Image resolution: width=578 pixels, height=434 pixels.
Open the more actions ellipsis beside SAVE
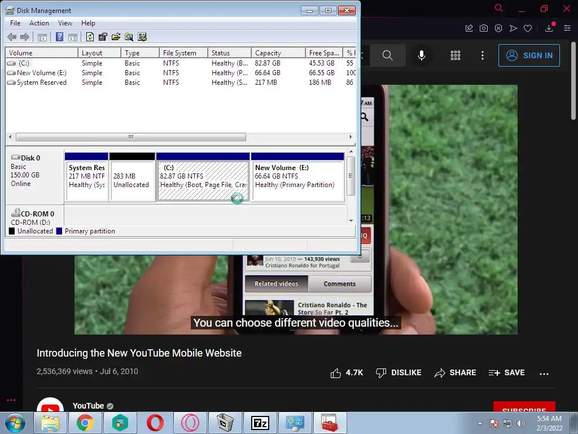coord(544,374)
